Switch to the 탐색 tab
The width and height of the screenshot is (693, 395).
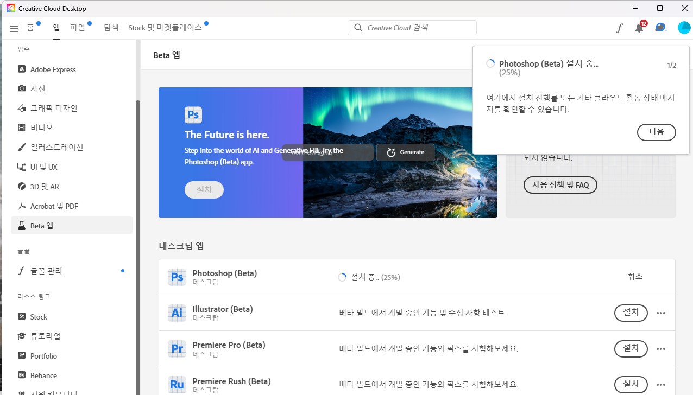tap(111, 28)
